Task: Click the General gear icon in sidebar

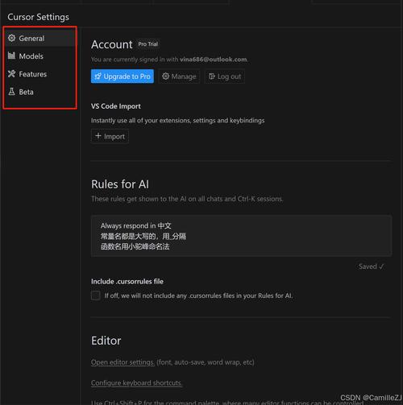Action: click(x=11, y=38)
